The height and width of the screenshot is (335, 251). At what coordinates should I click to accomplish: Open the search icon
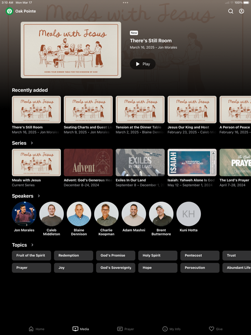click(231, 11)
